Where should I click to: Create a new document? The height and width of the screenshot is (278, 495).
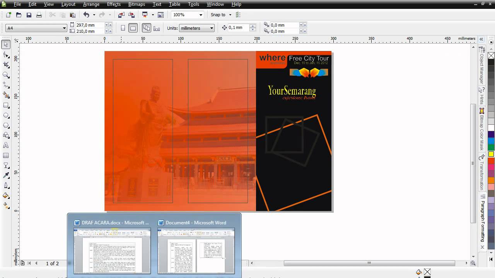[x=9, y=15]
